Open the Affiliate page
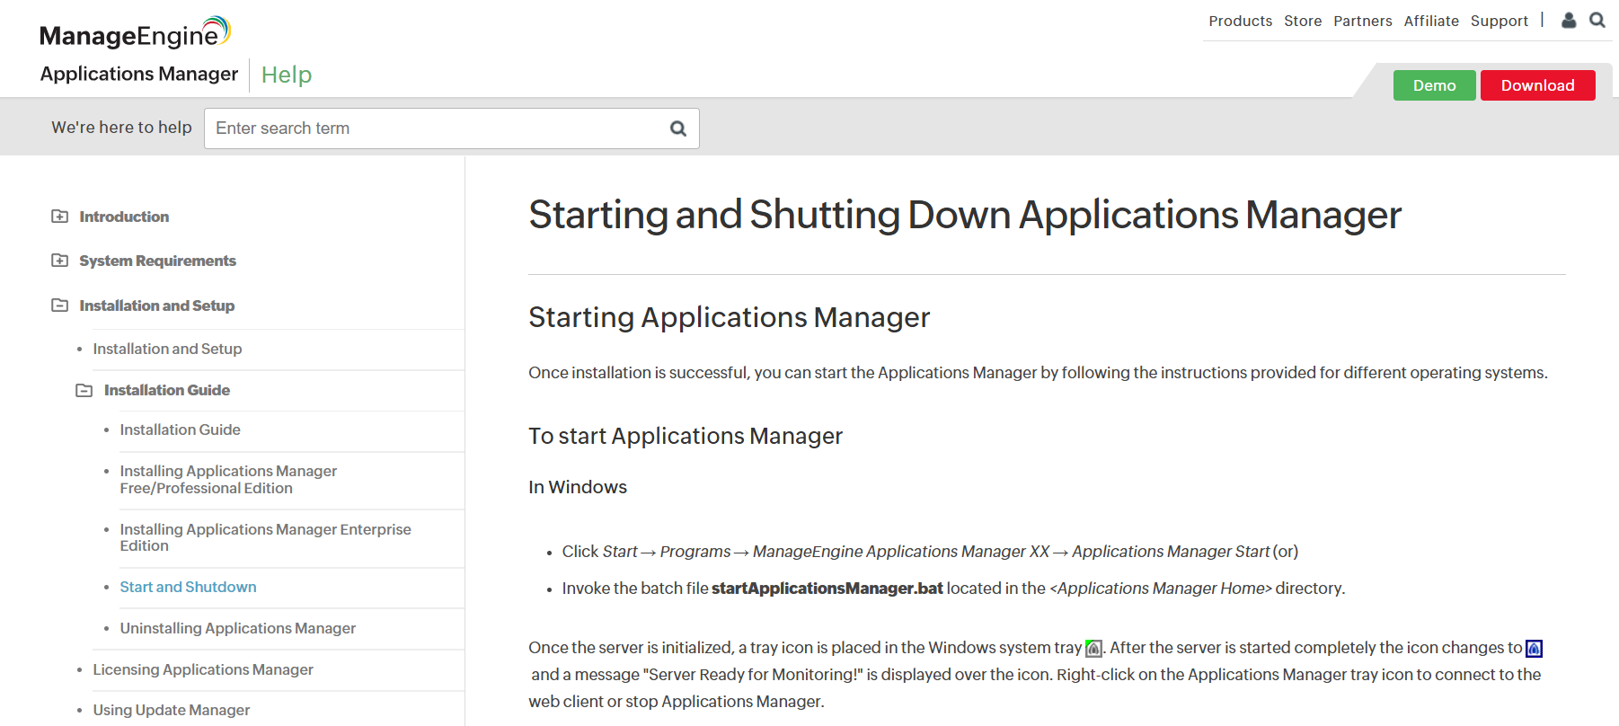Image resolution: width=1619 pixels, height=726 pixels. click(x=1431, y=21)
